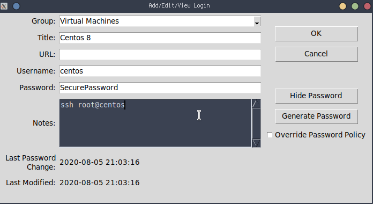Screen dimensions: 373x204
Task: Click the green maximize circle button
Action: 355,6
